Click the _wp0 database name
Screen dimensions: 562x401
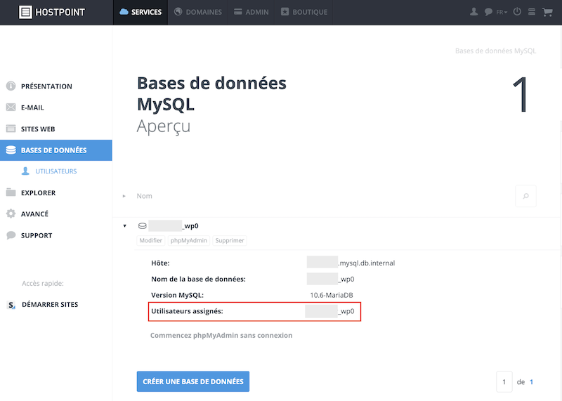tap(174, 225)
